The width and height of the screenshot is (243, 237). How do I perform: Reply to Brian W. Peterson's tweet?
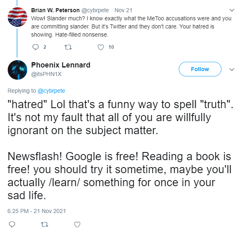[x=35, y=47]
